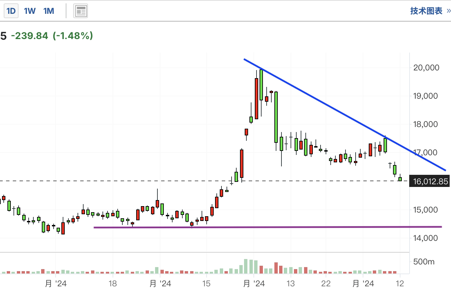Click the 500m volume axis label

(x=424, y=262)
